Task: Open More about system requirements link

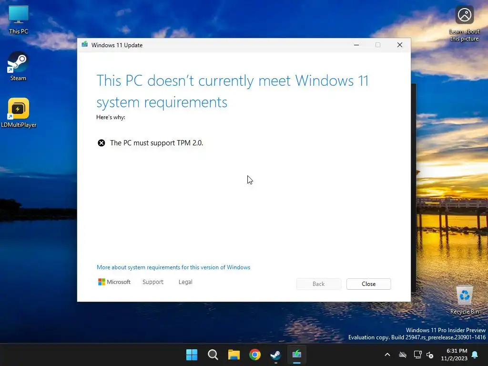Action: point(173,267)
